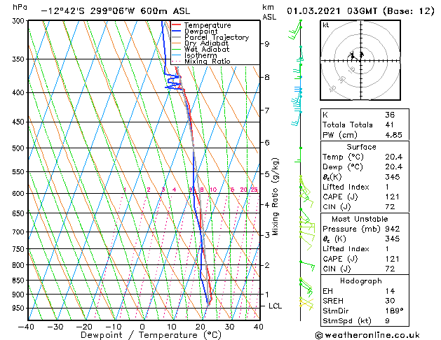Click the hodograph circular plot

[x=360, y=60]
